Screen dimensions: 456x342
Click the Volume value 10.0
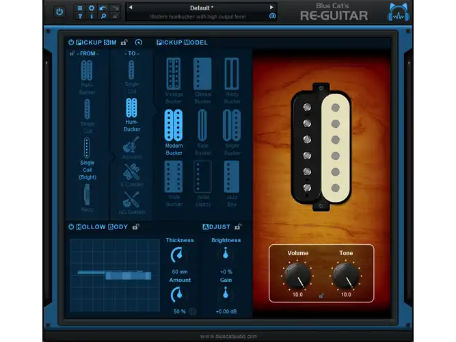click(297, 295)
